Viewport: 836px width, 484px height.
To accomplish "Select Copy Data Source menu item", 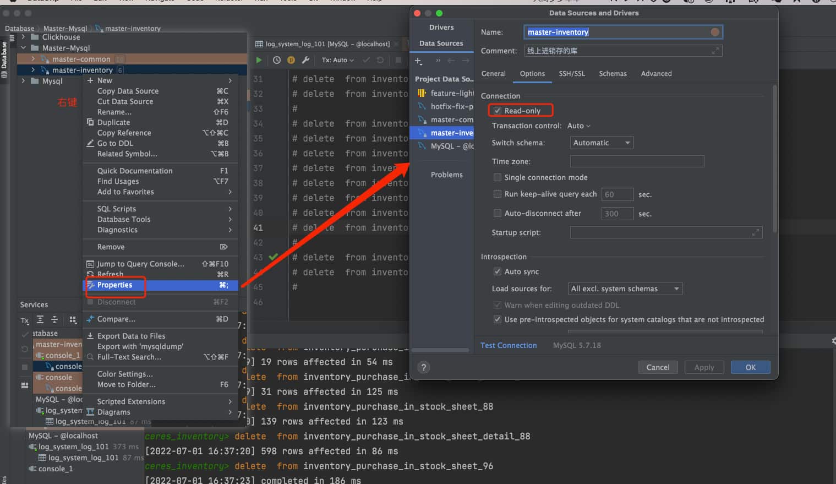I will click(160, 91).
